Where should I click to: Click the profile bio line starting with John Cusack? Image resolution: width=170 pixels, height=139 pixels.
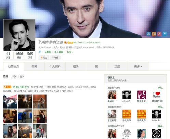(76, 47)
